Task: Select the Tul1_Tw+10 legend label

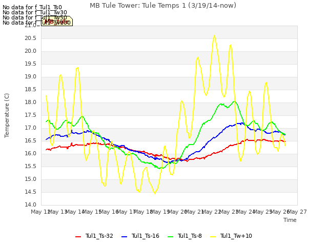Action: [236, 236]
